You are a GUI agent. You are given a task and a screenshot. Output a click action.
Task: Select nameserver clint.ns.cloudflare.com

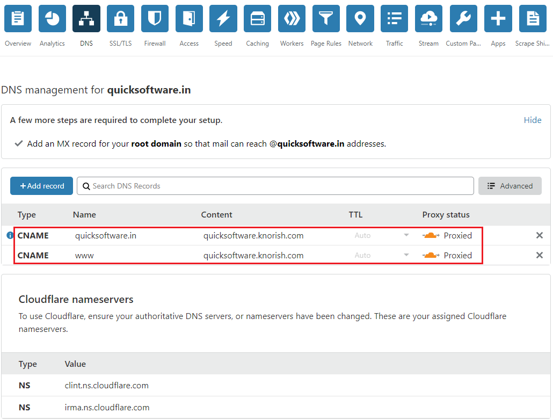tap(106, 386)
